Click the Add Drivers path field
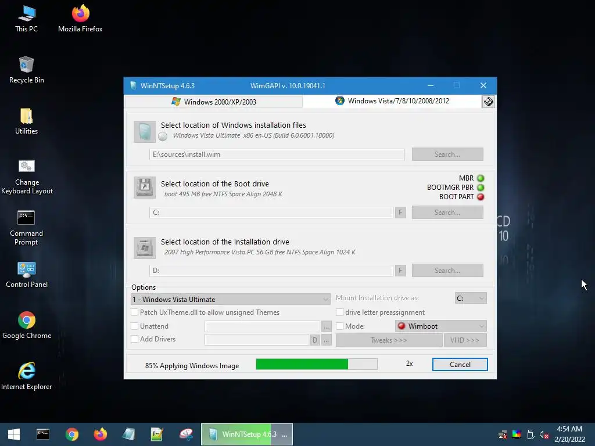Viewport: 595px width, 446px height. coord(256,340)
